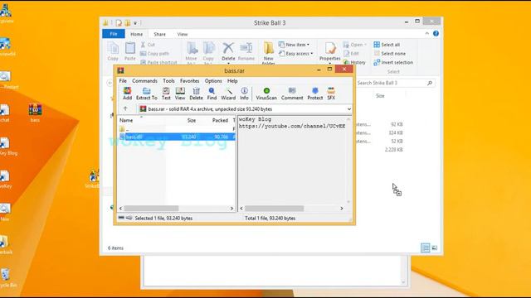The height and width of the screenshot is (298, 531).
Task: Click Copy icon in Strike Ball 3 ribbon
Action: pyautogui.click(x=113, y=51)
